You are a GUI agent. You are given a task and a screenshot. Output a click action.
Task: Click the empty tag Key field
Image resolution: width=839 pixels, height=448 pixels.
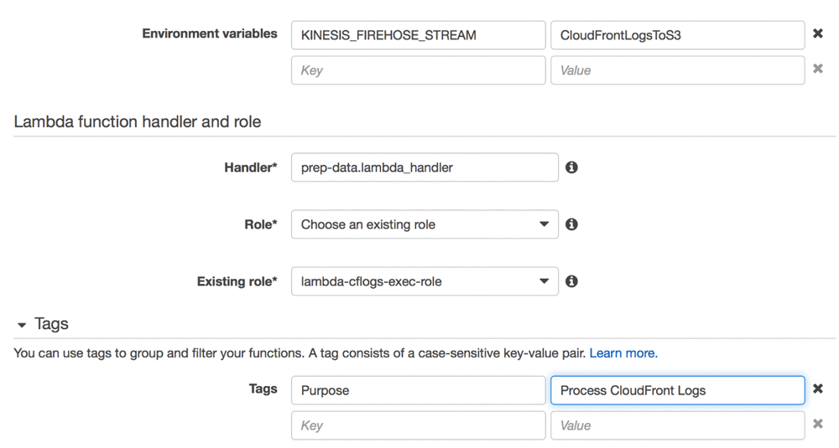(418, 425)
